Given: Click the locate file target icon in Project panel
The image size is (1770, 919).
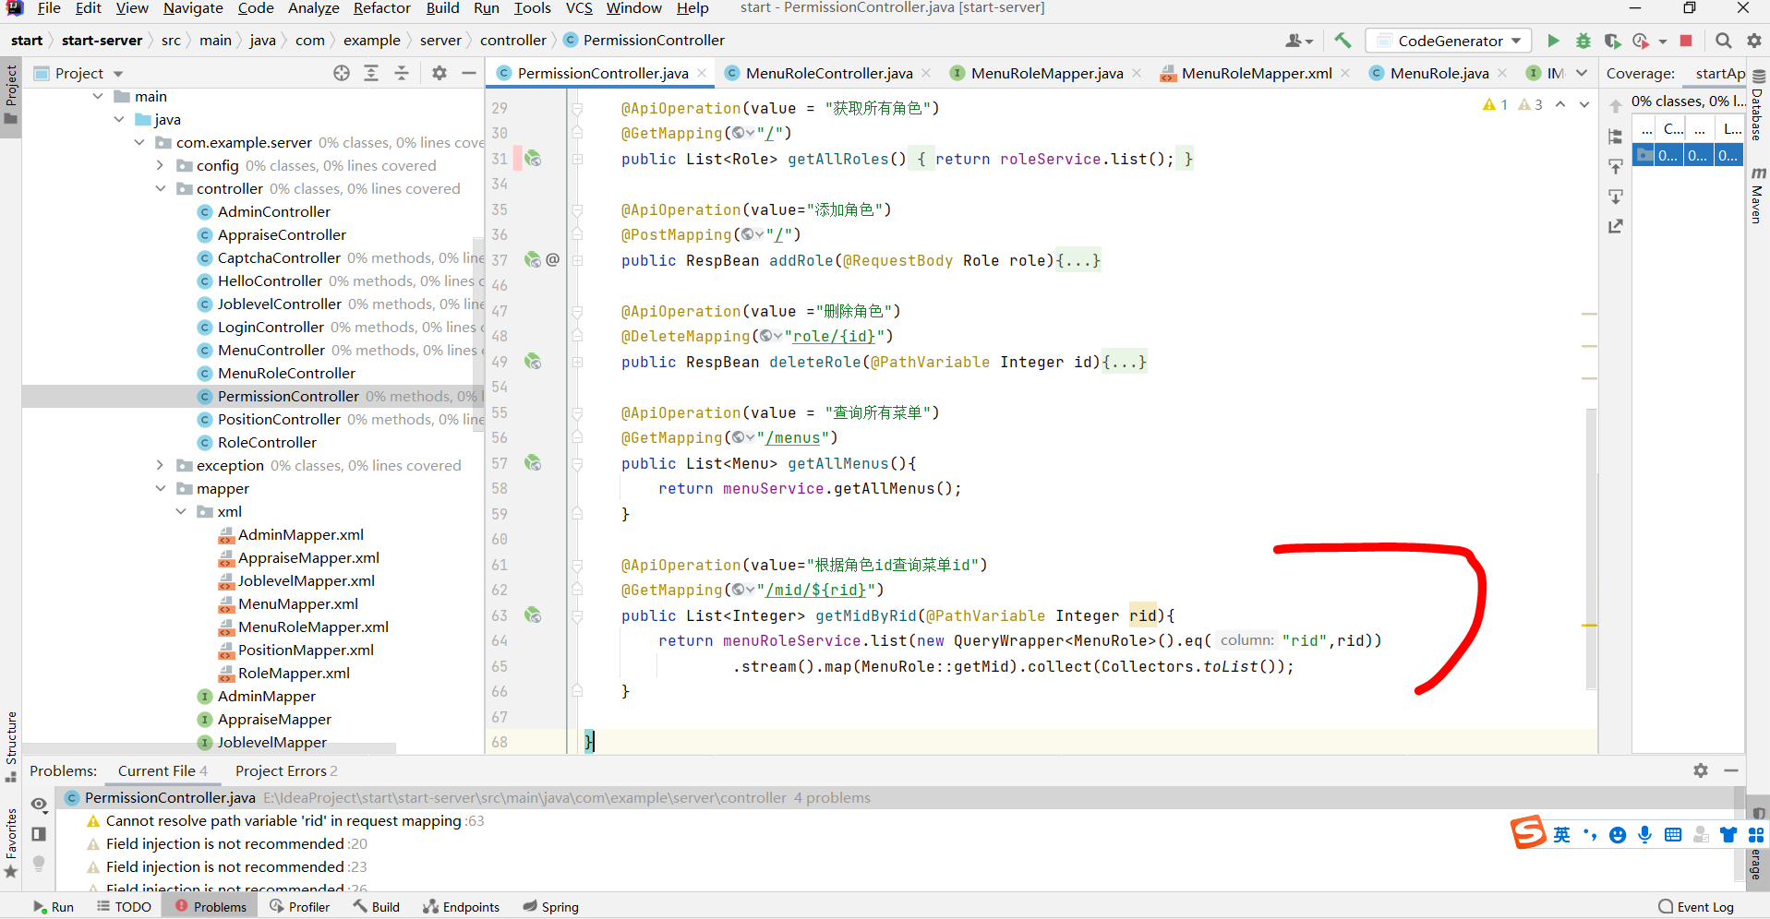Looking at the screenshot, I should [x=342, y=73].
